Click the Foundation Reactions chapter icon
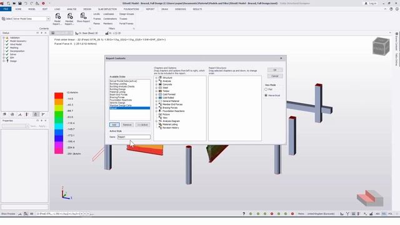The image size is (400, 225). pos(160,111)
